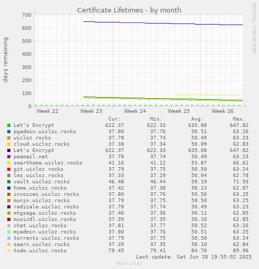Click the 'Certificate Lifetimes - by month' title
259x269 pixels.
pos(129,10)
